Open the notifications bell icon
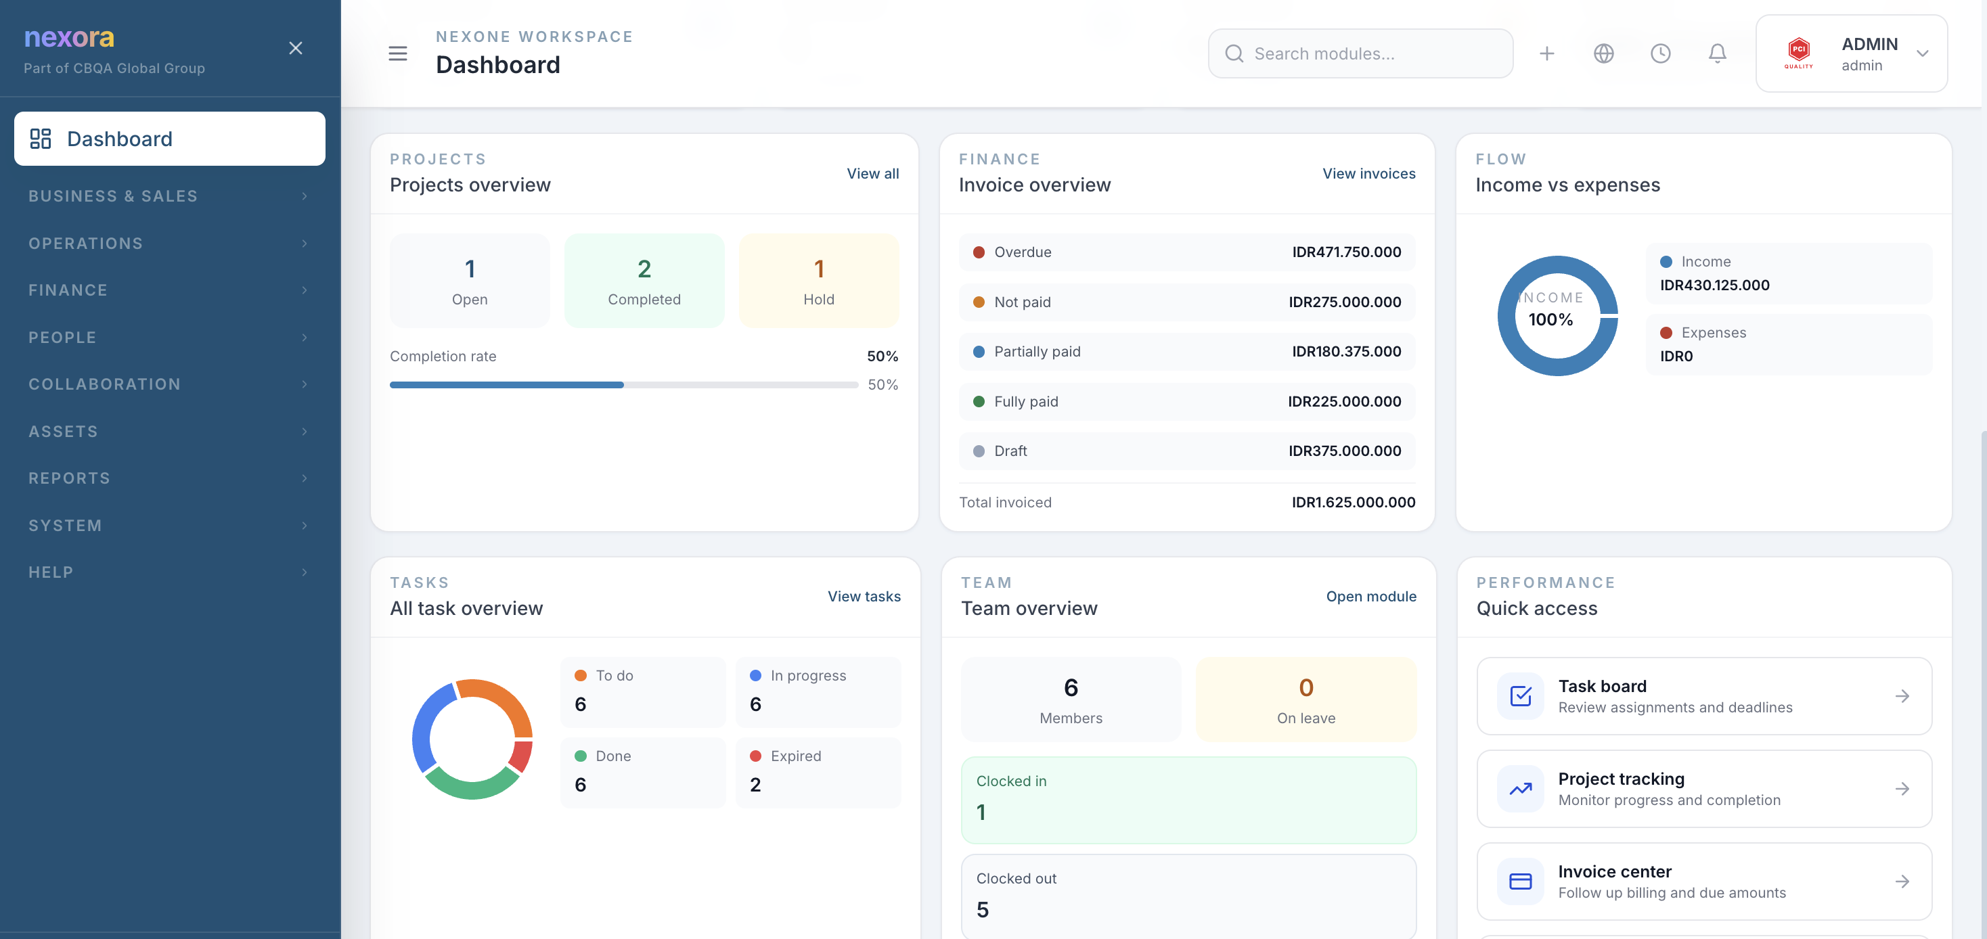Image resolution: width=1987 pixels, height=939 pixels. pyautogui.click(x=1717, y=53)
